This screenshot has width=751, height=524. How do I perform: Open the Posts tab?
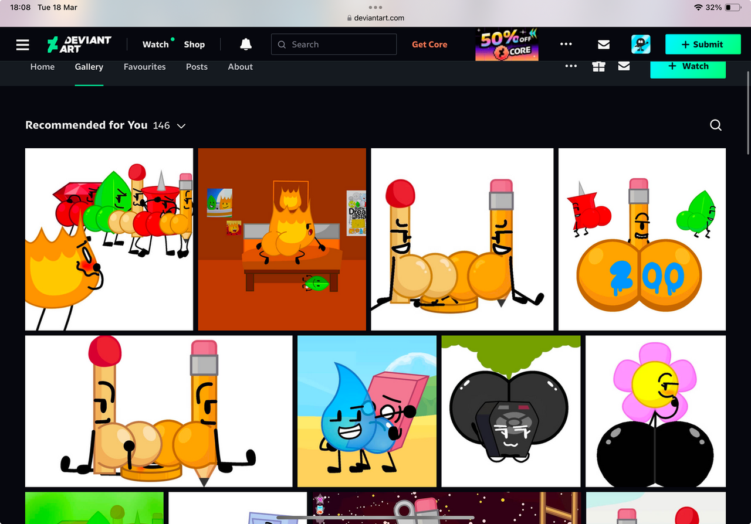coord(197,67)
